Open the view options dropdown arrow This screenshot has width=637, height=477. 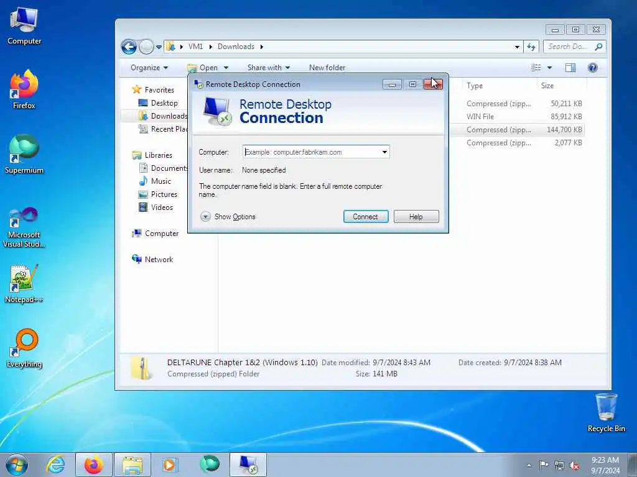(550, 68)
